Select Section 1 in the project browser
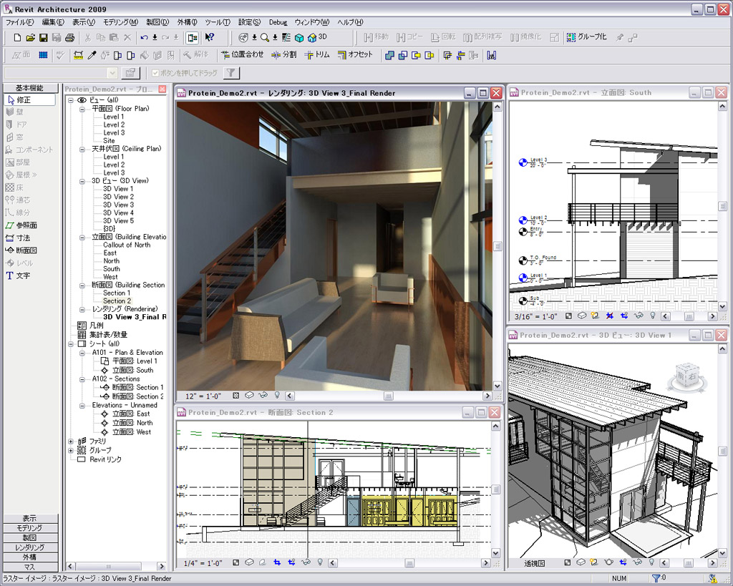 point(117,293)
